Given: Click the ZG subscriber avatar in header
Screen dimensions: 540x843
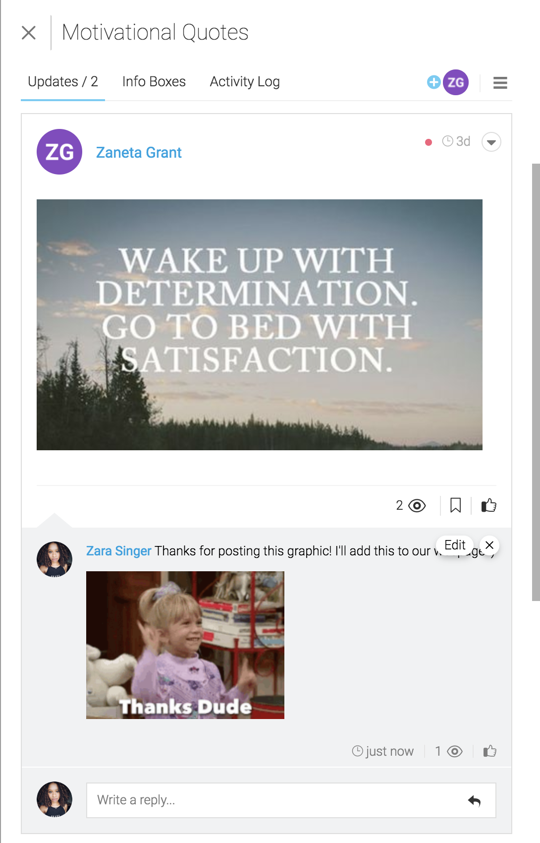Looking at the screenshot, I should tap(456, 82).
